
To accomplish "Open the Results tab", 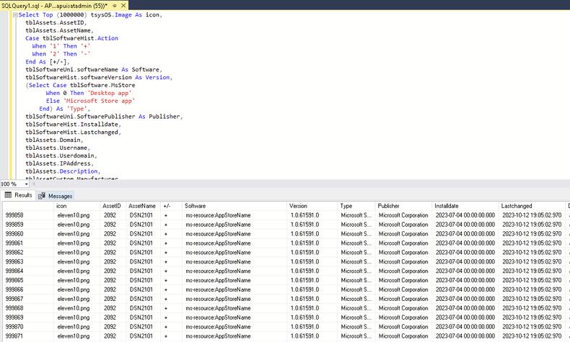I will point(23,196).
